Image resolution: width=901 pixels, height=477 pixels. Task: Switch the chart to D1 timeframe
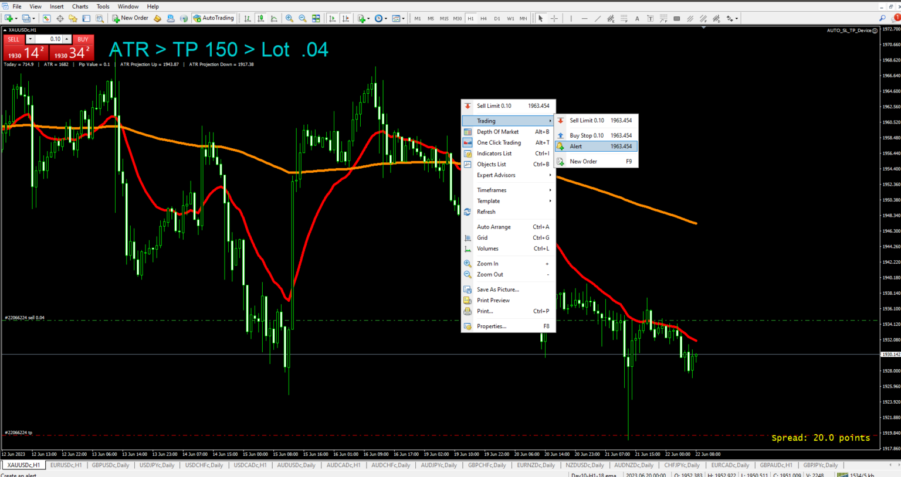point(496,18)
